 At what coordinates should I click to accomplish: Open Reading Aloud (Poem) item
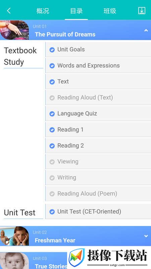pos(98,194)
